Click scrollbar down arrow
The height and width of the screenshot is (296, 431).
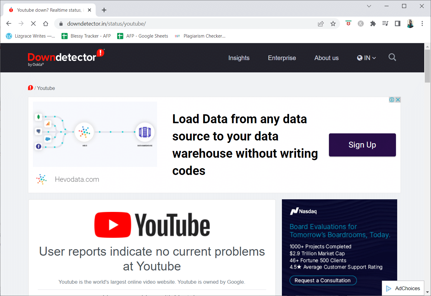click(427, 292)
